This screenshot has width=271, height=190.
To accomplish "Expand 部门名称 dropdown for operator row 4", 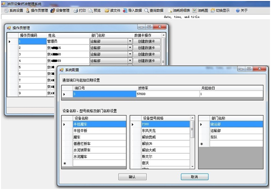I will click(x=130, y=60).
